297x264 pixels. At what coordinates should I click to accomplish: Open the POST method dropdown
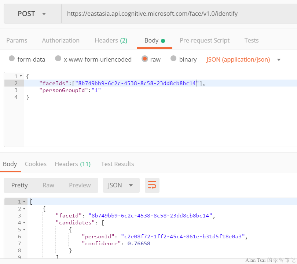[32, 14]
